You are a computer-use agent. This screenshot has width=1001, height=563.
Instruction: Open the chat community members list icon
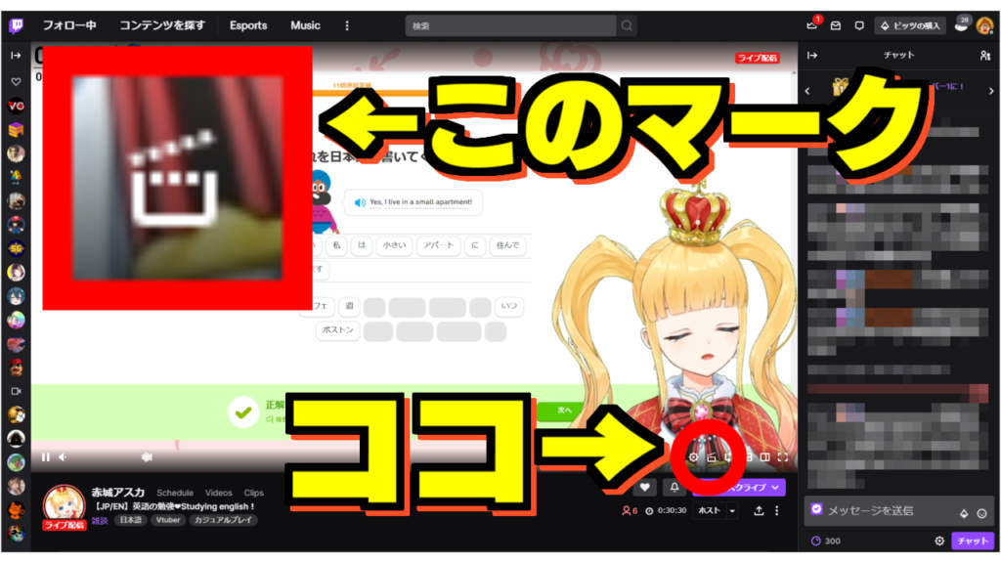984,56
